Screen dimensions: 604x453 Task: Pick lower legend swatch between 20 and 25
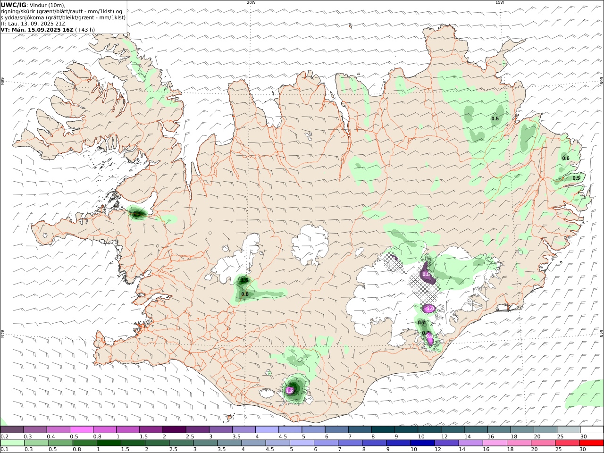pyautogui.click(x=542, y=443)
